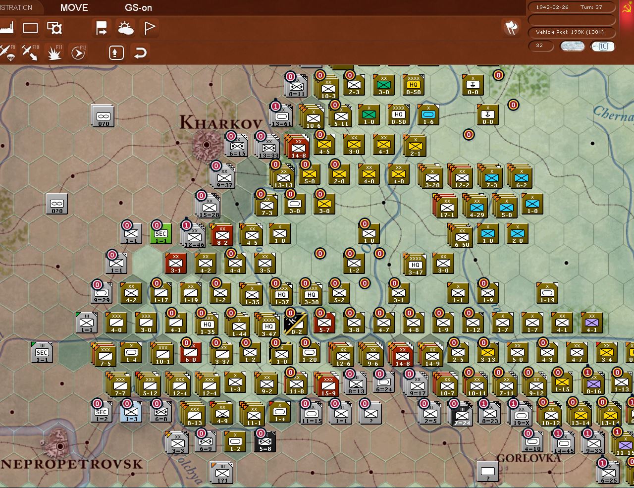The width and height of the screenshot is (634, 488).
Task: Select the black German unit labeled 5=8
Action: 265,442
